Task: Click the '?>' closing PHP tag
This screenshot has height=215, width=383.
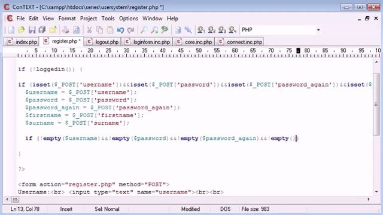Action: coord(22,169)
